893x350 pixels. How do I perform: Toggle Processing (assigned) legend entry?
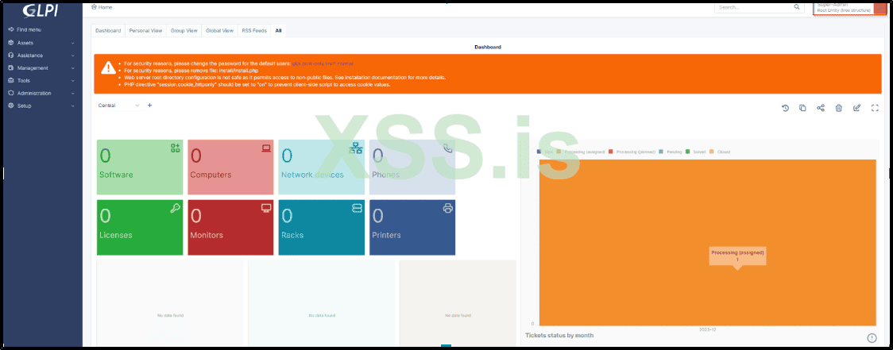coord(580,152)
